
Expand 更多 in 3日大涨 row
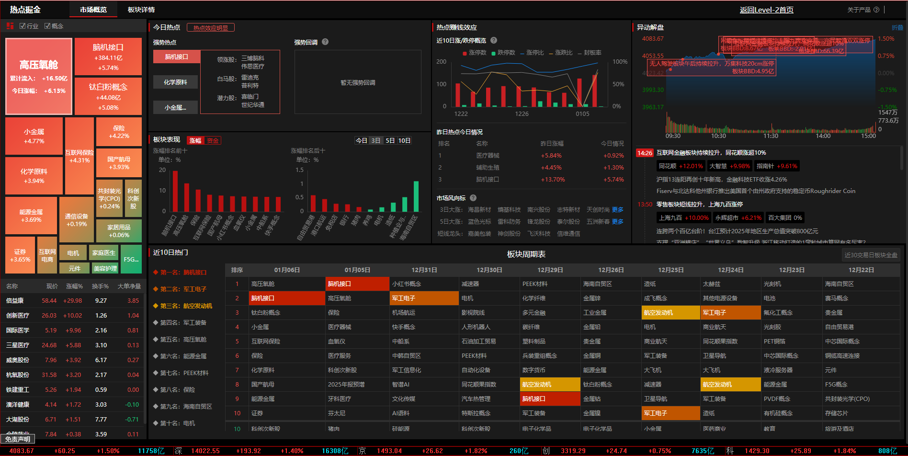click(x=618, y=209)
